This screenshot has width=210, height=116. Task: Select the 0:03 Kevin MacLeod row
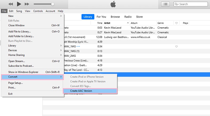pyautogui.click(x=137, y=28)
